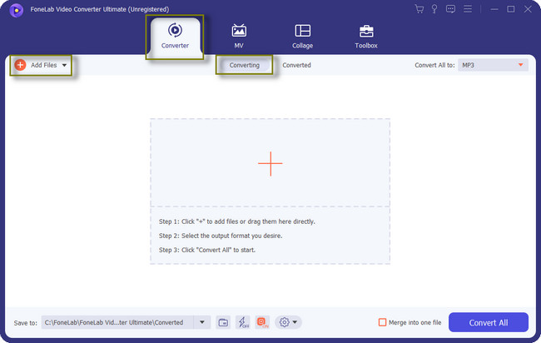This screenshot has height=343, width=541.
Task: Open the Toolbox tab
Action: coord(366,37)
